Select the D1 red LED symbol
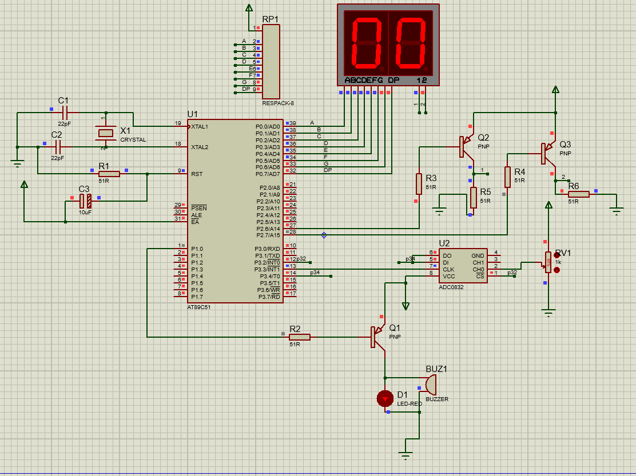 click(385, 399)
